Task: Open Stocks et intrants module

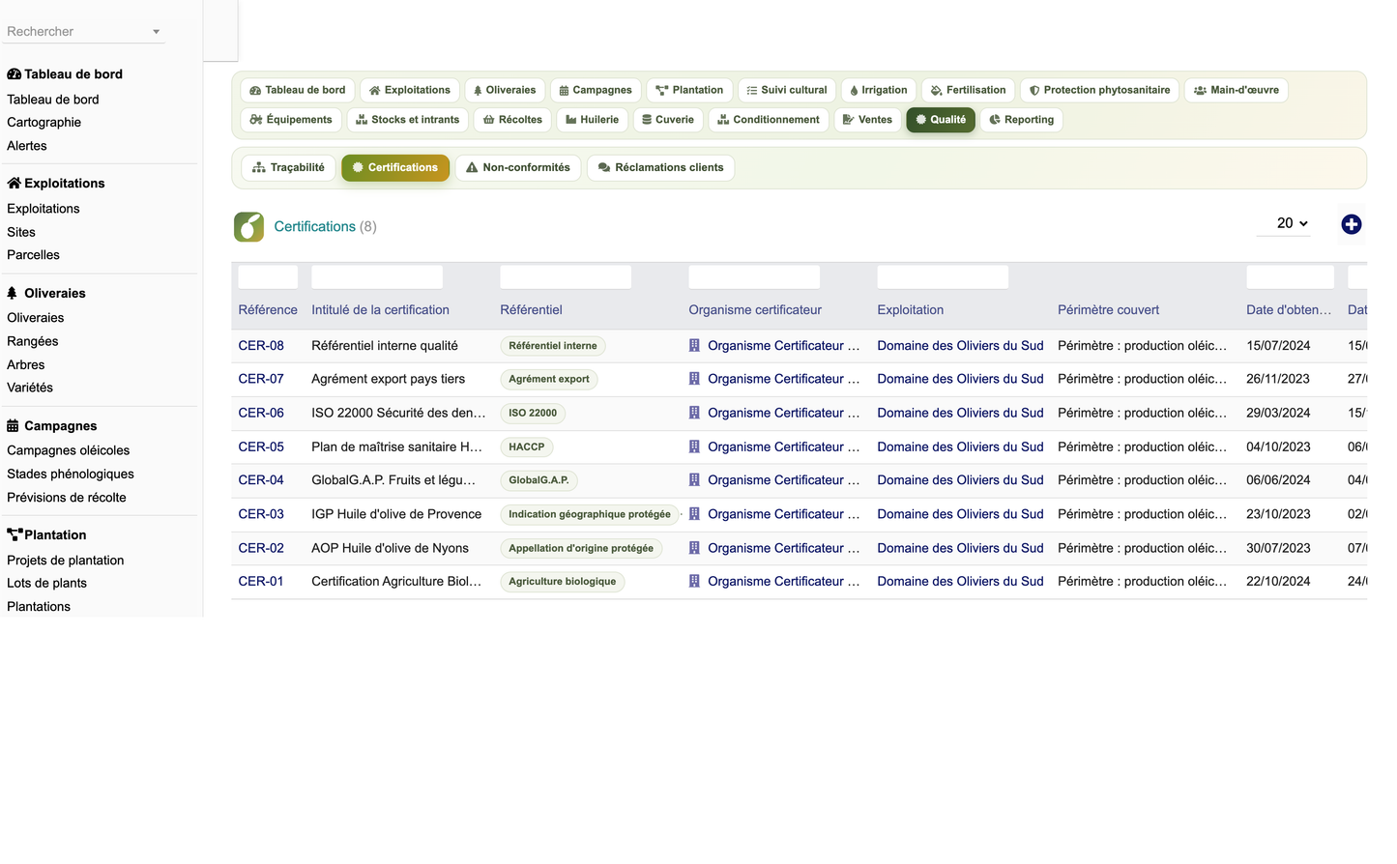Action: (408, 120)
